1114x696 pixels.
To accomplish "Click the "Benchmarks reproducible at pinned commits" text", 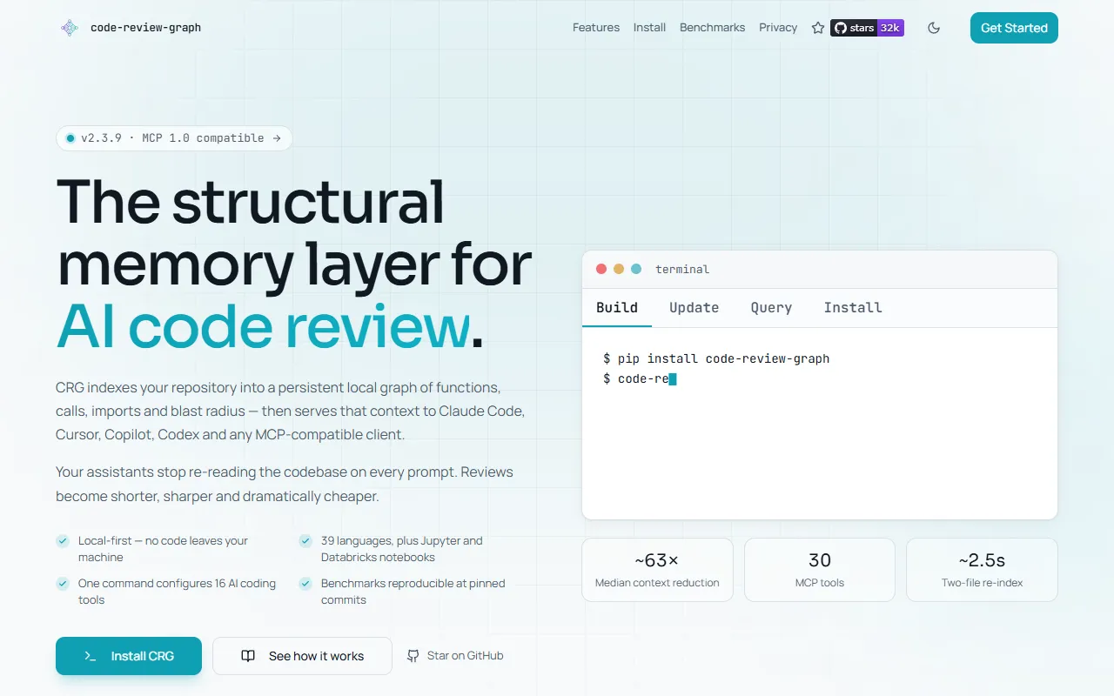I will 413,592.
